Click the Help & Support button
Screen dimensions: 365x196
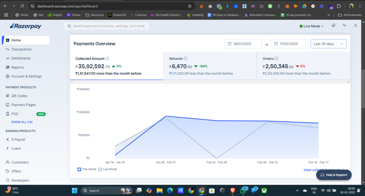334,175
